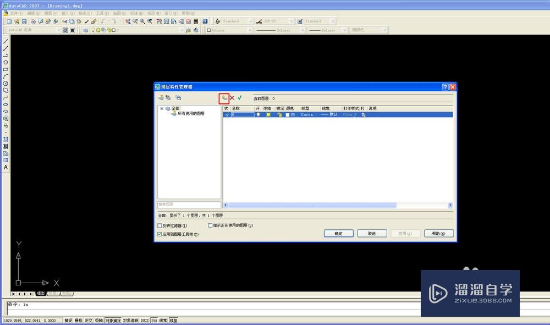
Task: Open the Layer Properties Manager toolbar icon
Action: [86, 30]
